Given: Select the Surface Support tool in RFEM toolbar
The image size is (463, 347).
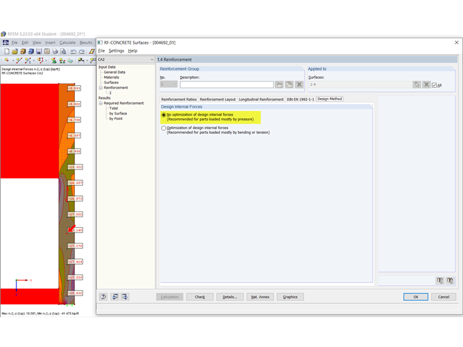Looking at the screenshot, I should pos(70,60).
